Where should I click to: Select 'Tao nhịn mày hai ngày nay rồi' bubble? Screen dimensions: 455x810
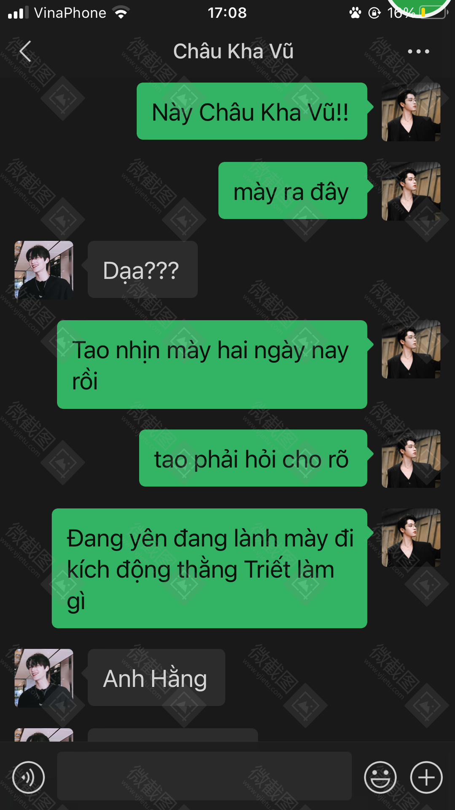click(x=212, y=364)
